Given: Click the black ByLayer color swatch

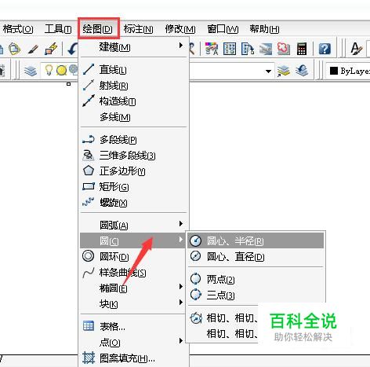Looking at the screenshot, I should point(334,71).
